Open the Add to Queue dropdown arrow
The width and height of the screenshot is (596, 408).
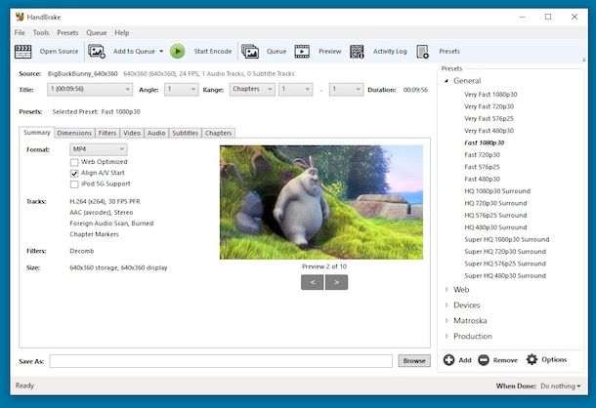point(161,52)
